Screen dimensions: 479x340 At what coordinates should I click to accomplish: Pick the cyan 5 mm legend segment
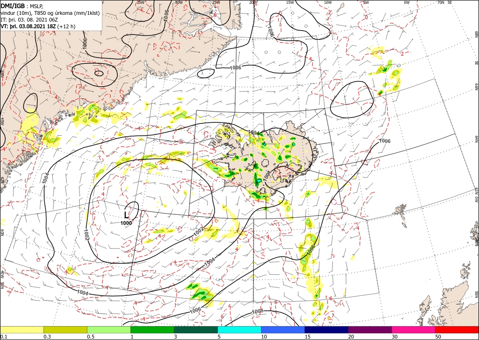(239, 329)
